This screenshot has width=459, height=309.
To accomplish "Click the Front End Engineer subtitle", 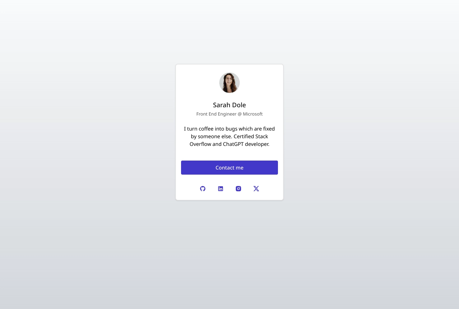I will point(229,114).
